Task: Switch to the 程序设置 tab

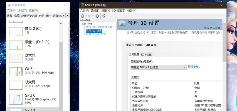Action: click(x=146, y=55)
